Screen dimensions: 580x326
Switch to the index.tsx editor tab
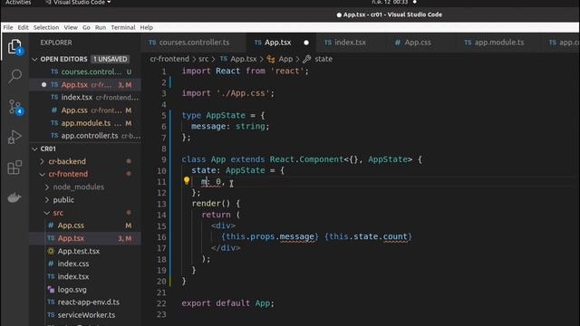(350, 43)
